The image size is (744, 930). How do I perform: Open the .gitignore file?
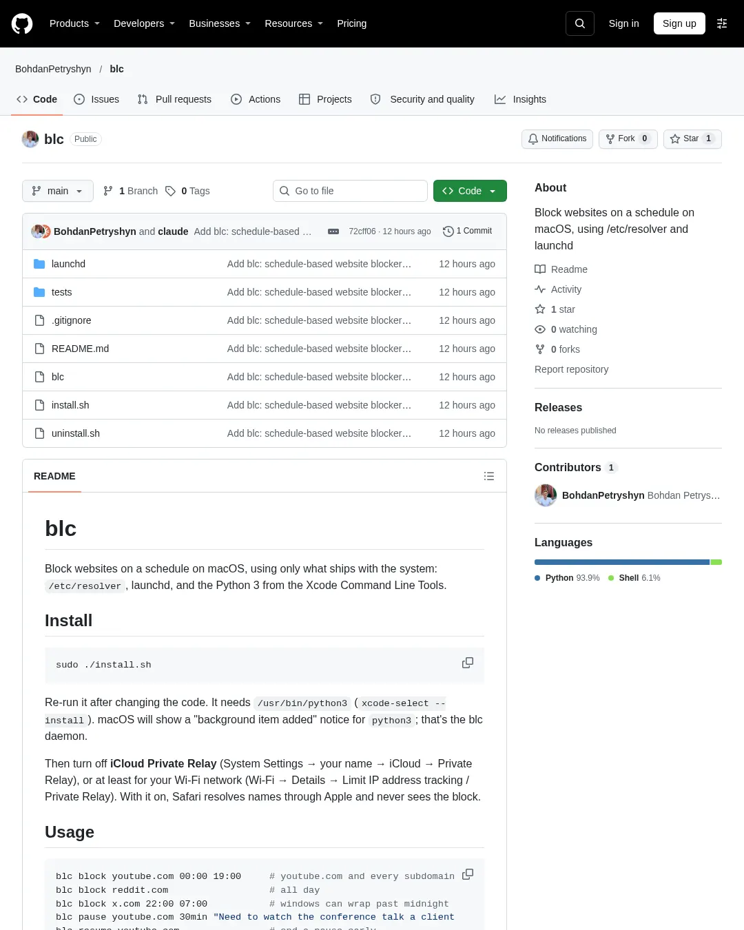coord(71,320)
